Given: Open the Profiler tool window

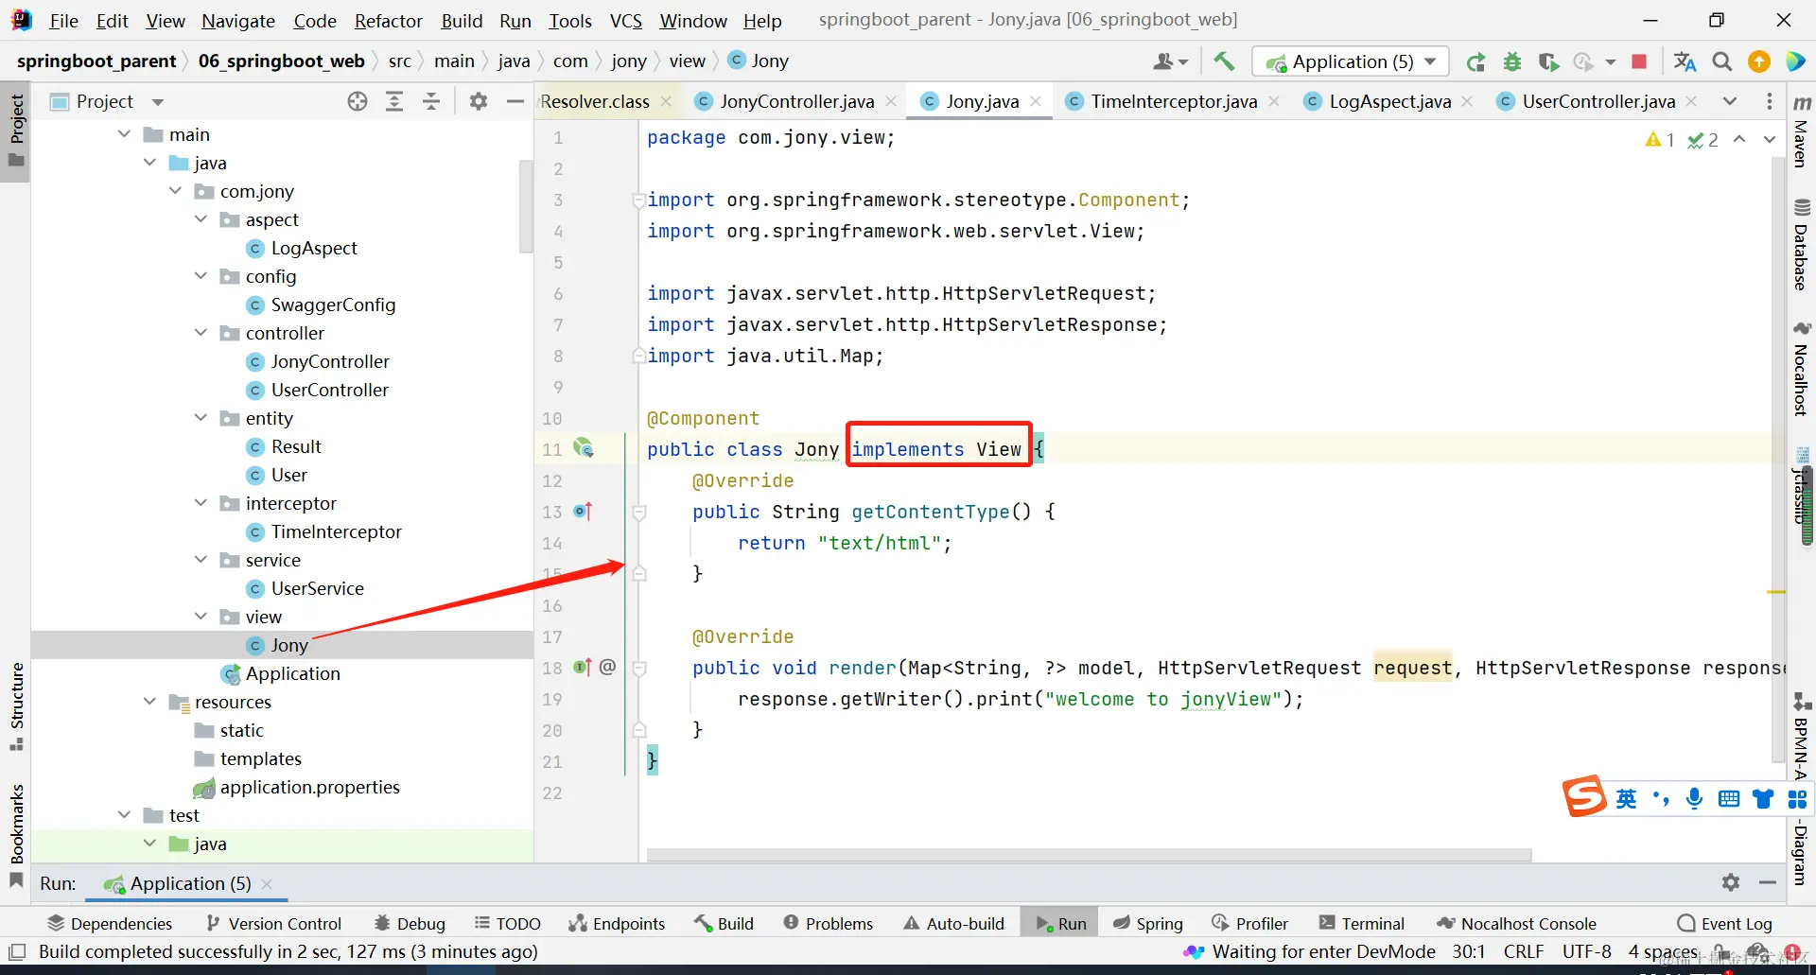Looking at the screenshot, I should [x=1249, y=923].
